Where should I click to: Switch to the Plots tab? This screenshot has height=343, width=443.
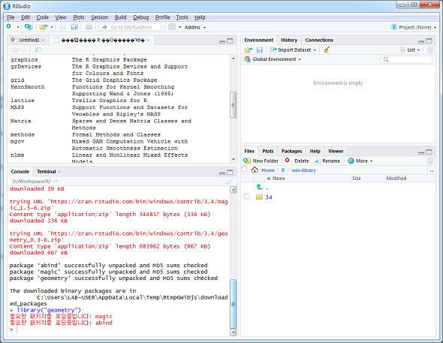(267, 151)
